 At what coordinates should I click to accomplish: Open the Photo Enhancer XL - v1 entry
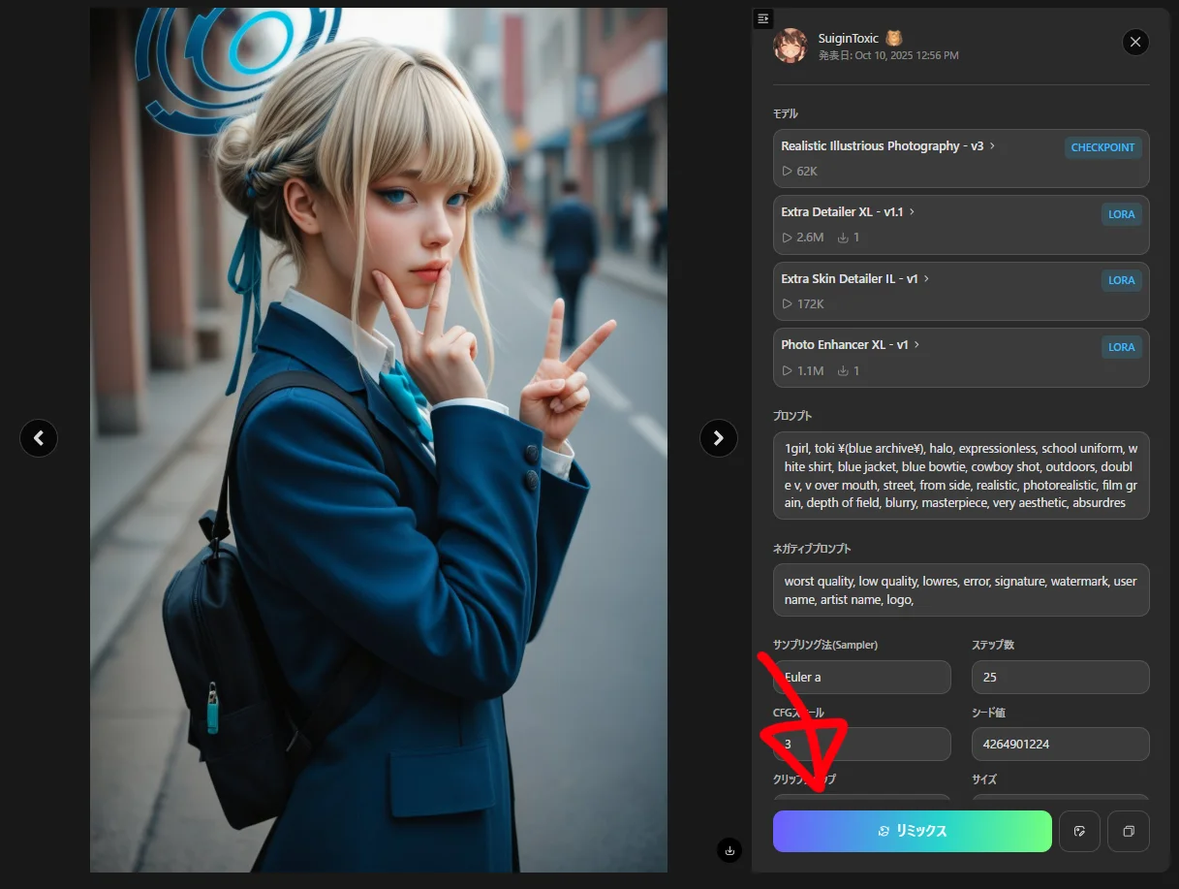click(x=845, y=345)
